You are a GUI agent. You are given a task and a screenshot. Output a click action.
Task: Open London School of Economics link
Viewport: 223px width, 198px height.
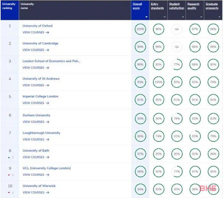click(x=51, y=61)
